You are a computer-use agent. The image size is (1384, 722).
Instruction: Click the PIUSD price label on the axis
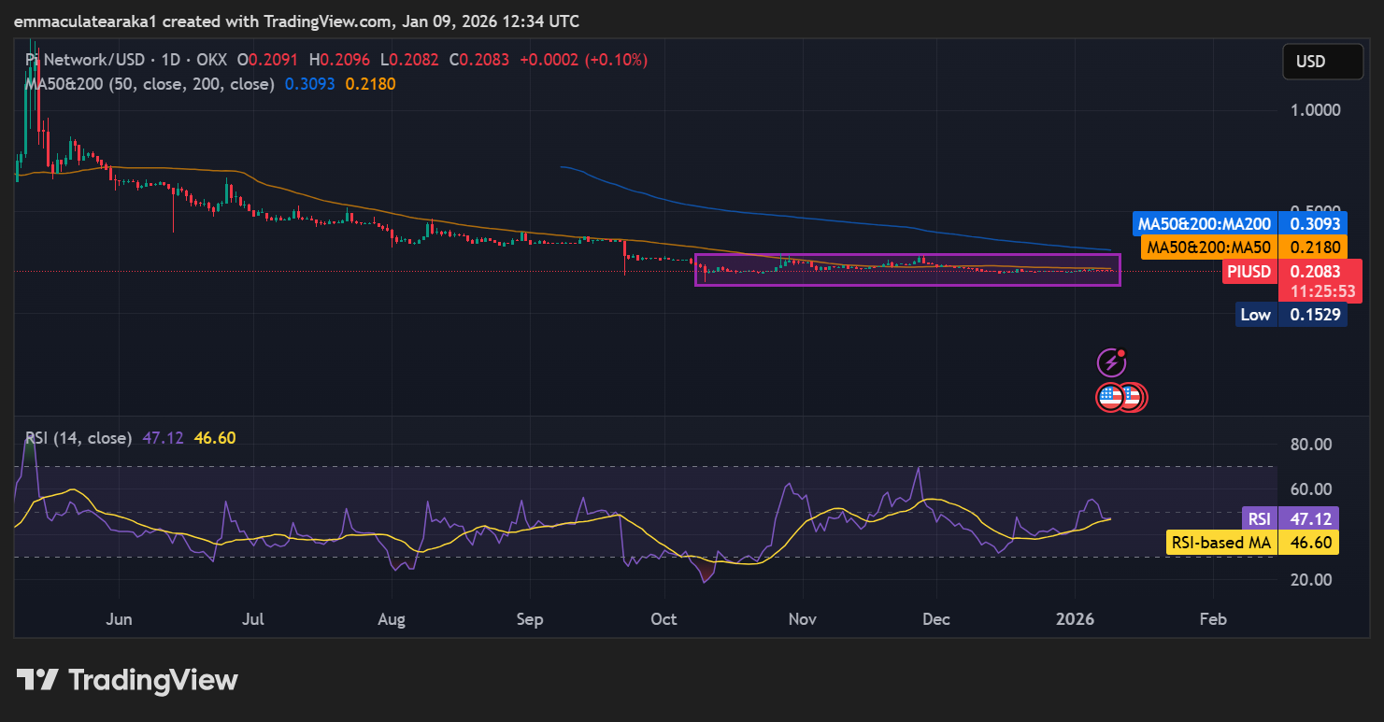(1249, 271)
